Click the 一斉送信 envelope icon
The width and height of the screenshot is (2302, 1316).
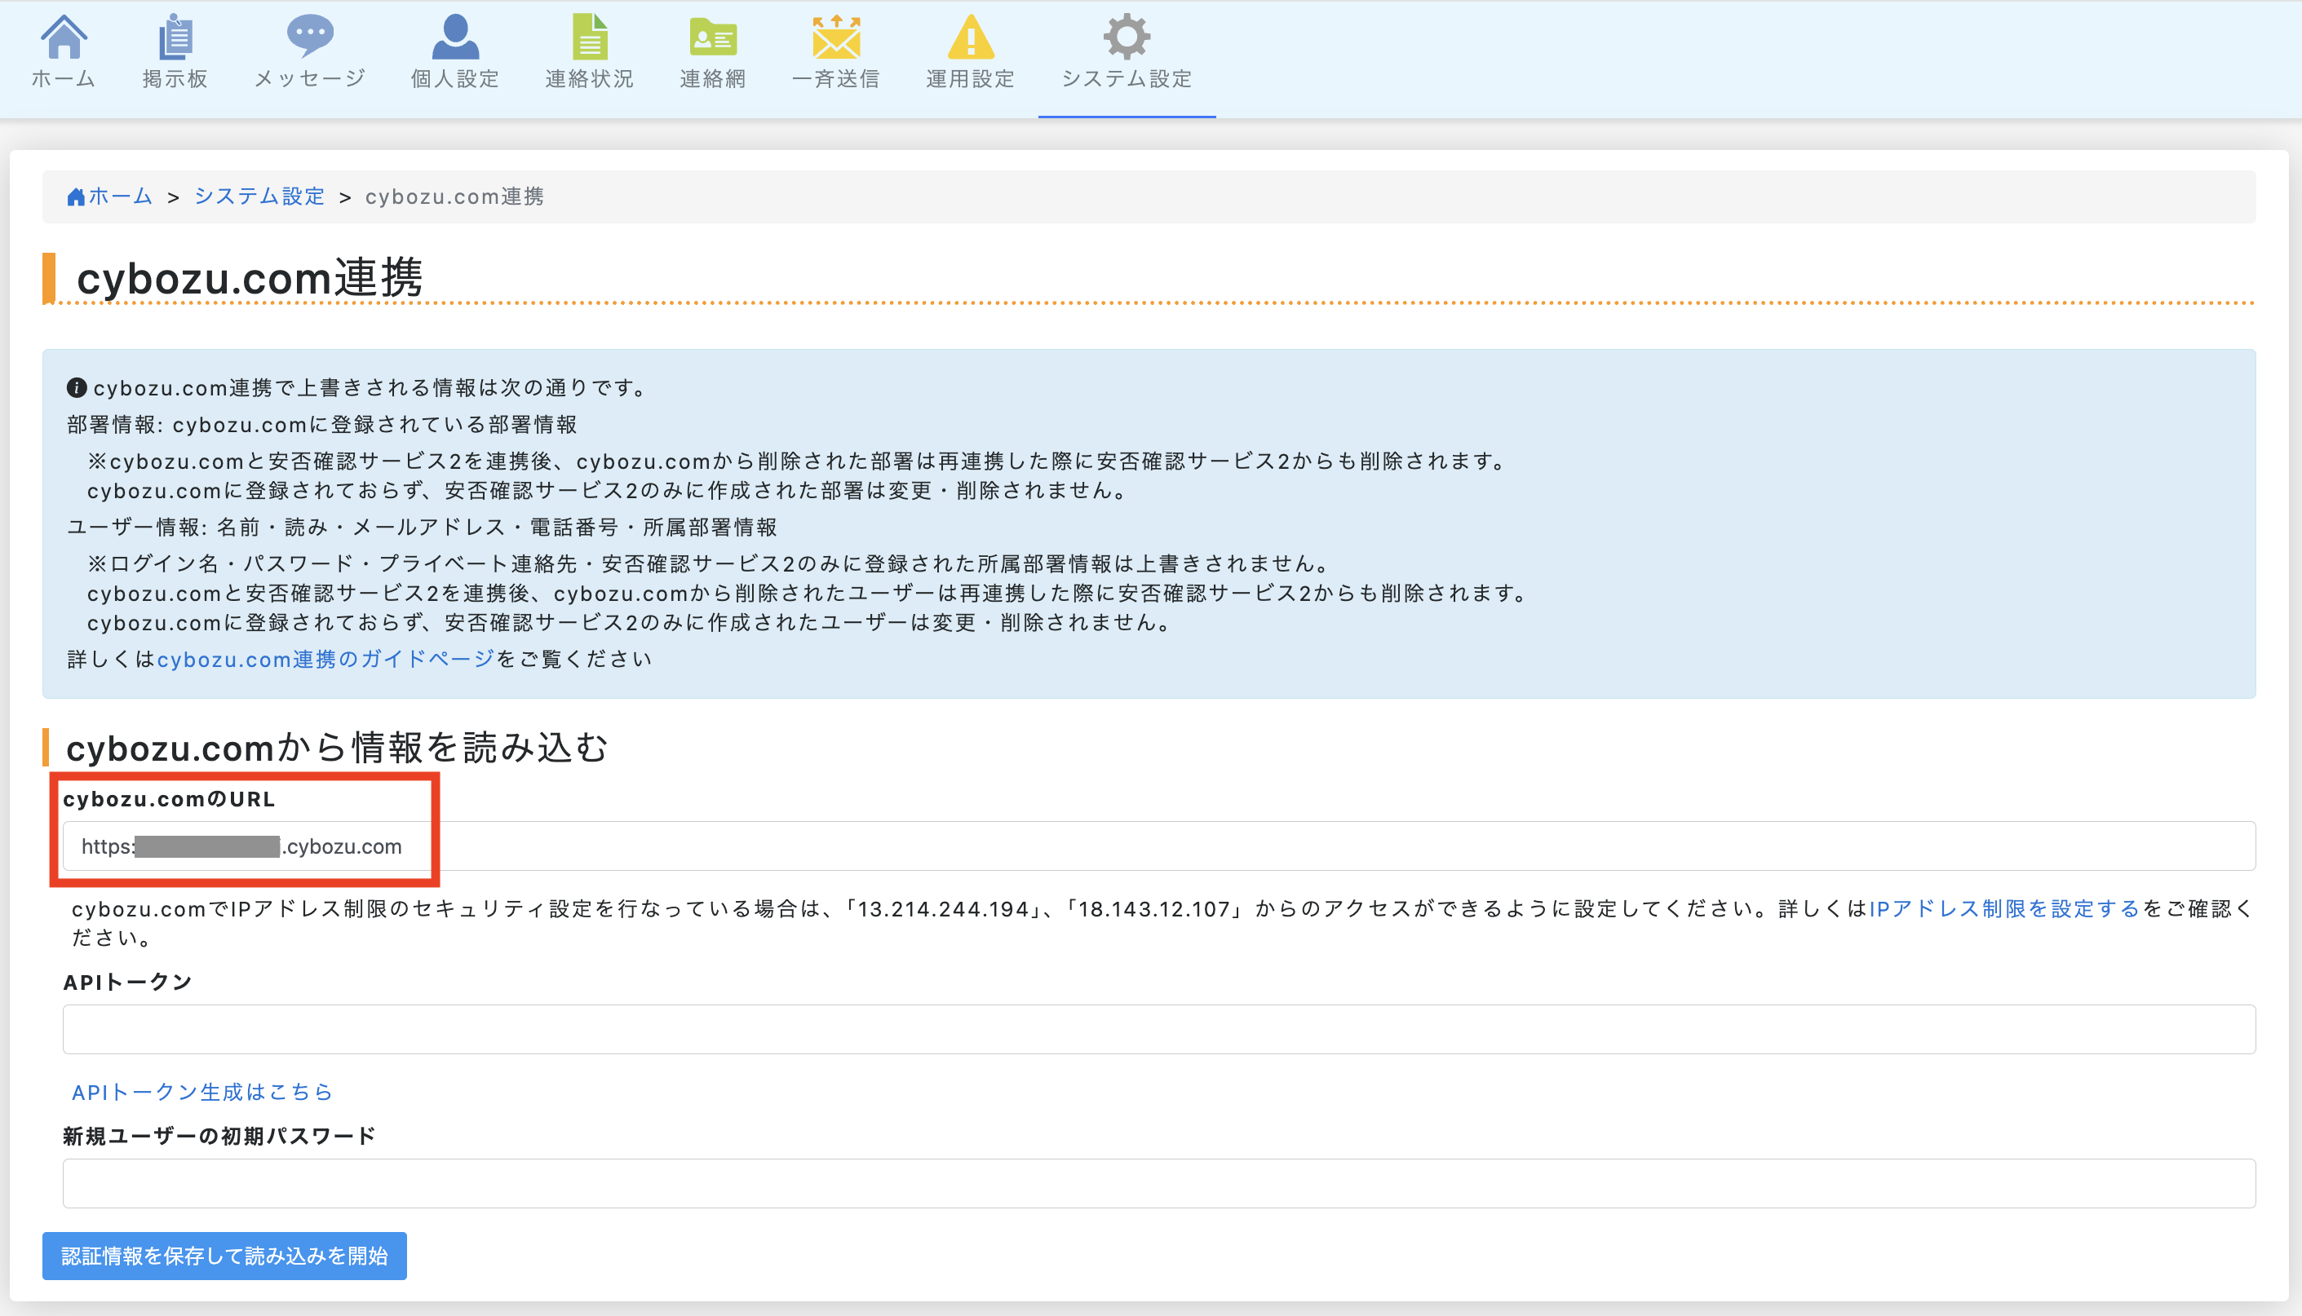[836, 36]
